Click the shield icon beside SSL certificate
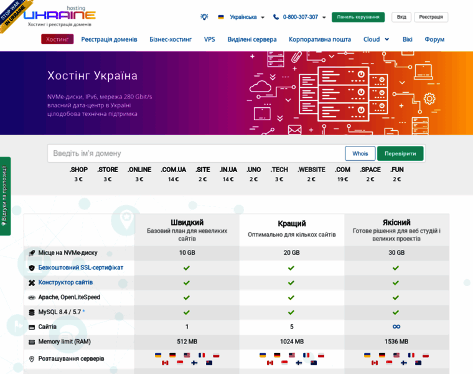 pyautogui.click(x=32, y=268)
